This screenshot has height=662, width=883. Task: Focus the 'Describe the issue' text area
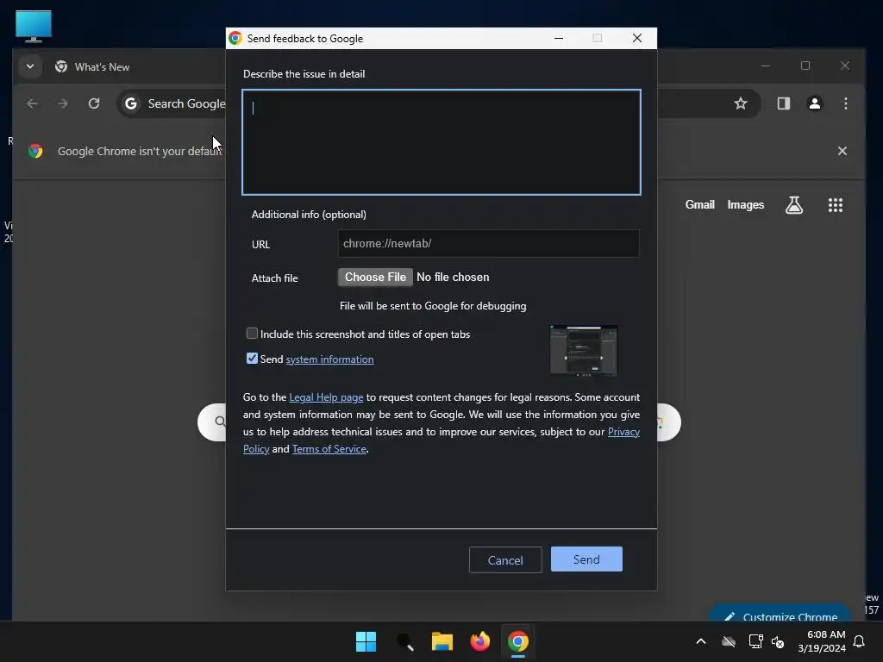441,142
